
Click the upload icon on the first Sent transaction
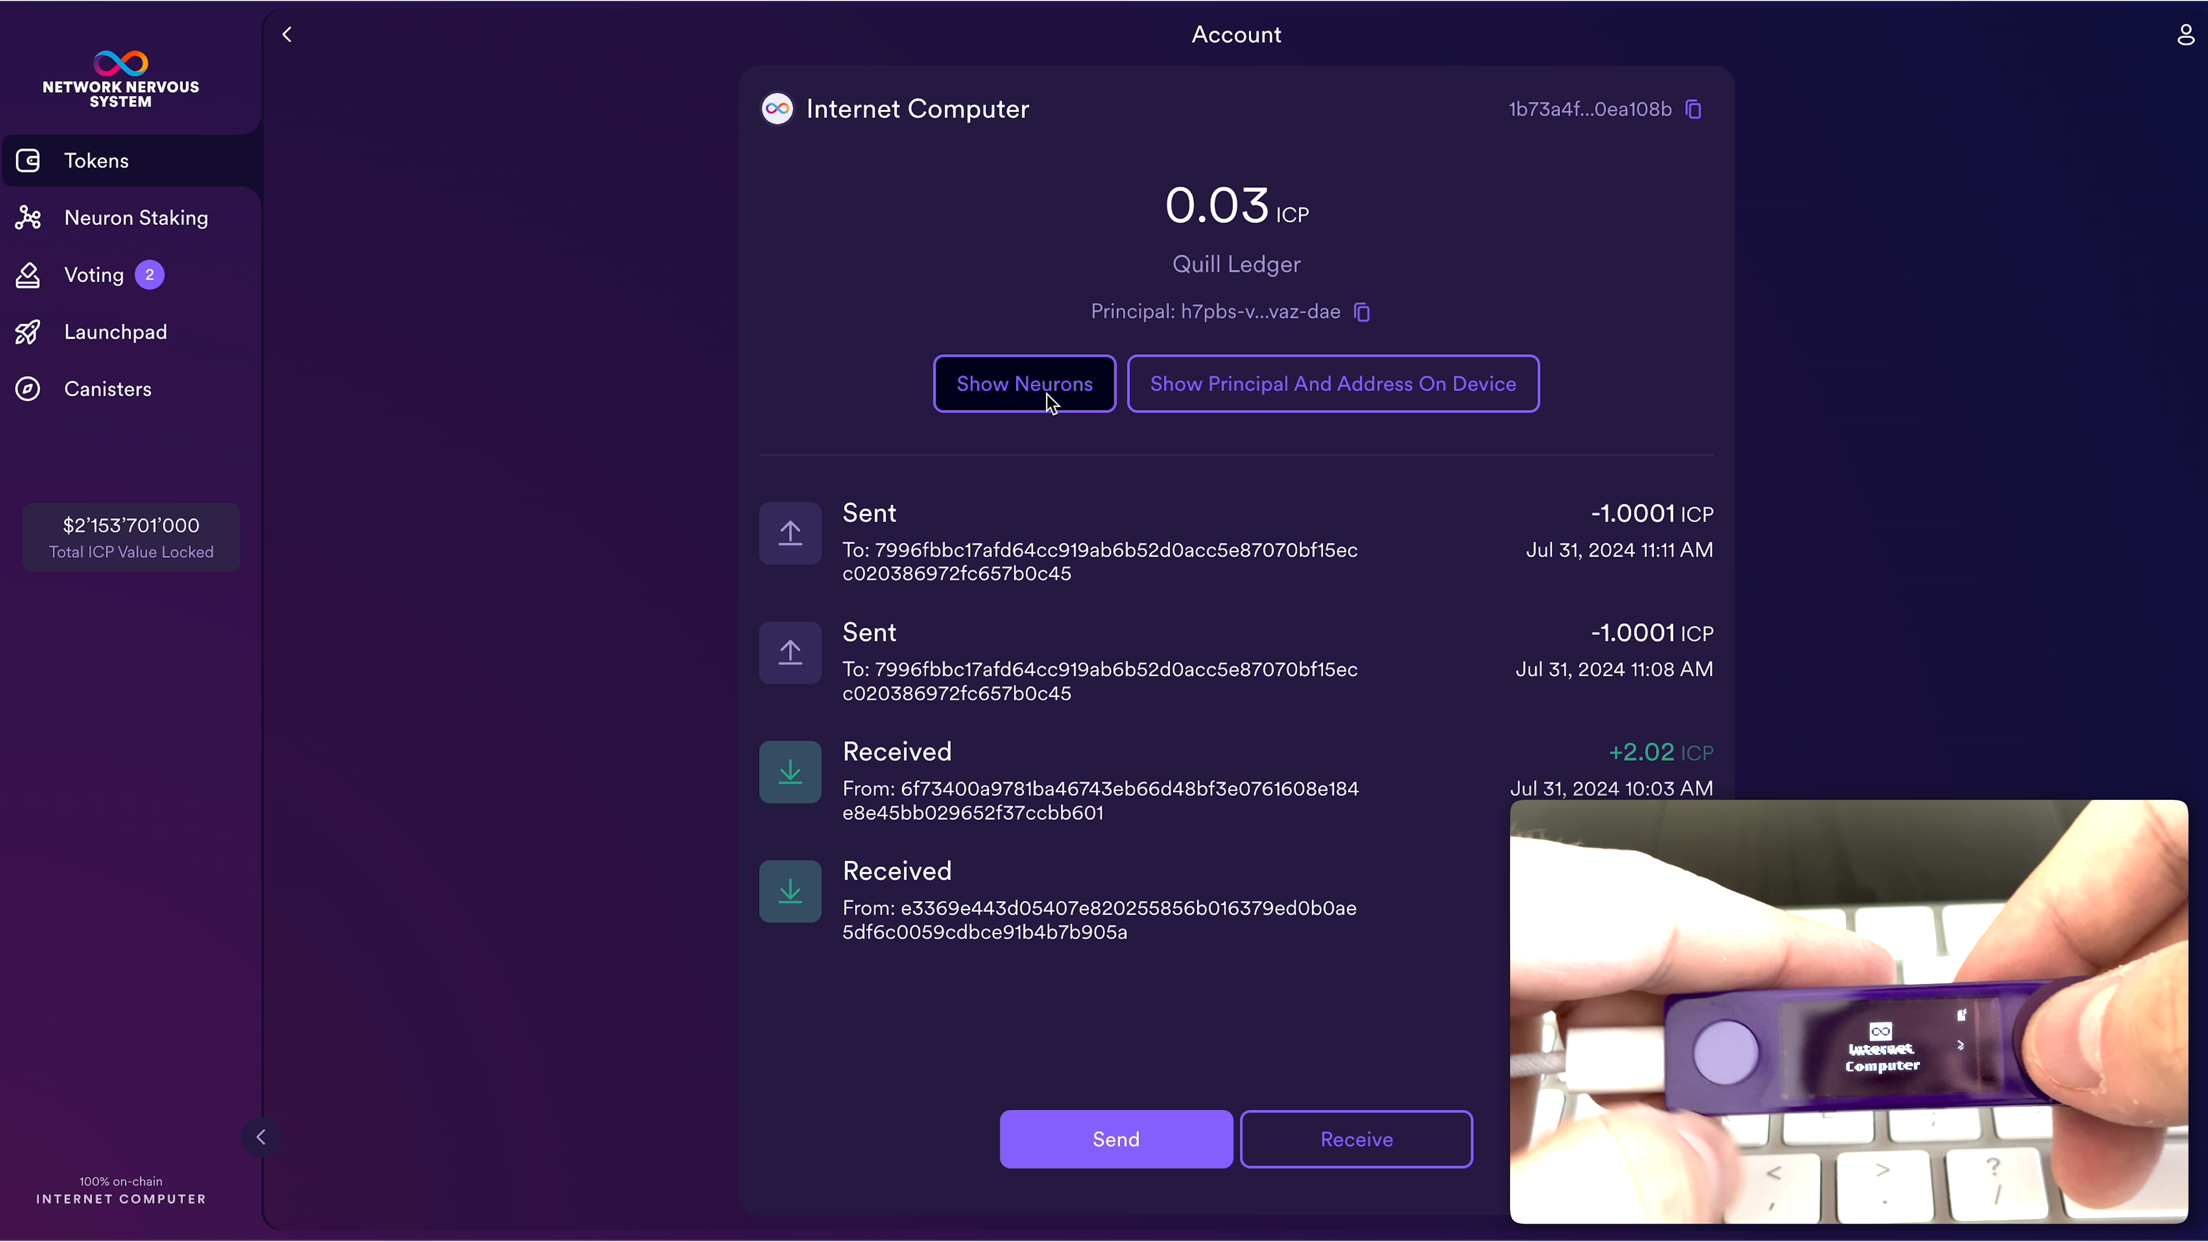[789, 533]
